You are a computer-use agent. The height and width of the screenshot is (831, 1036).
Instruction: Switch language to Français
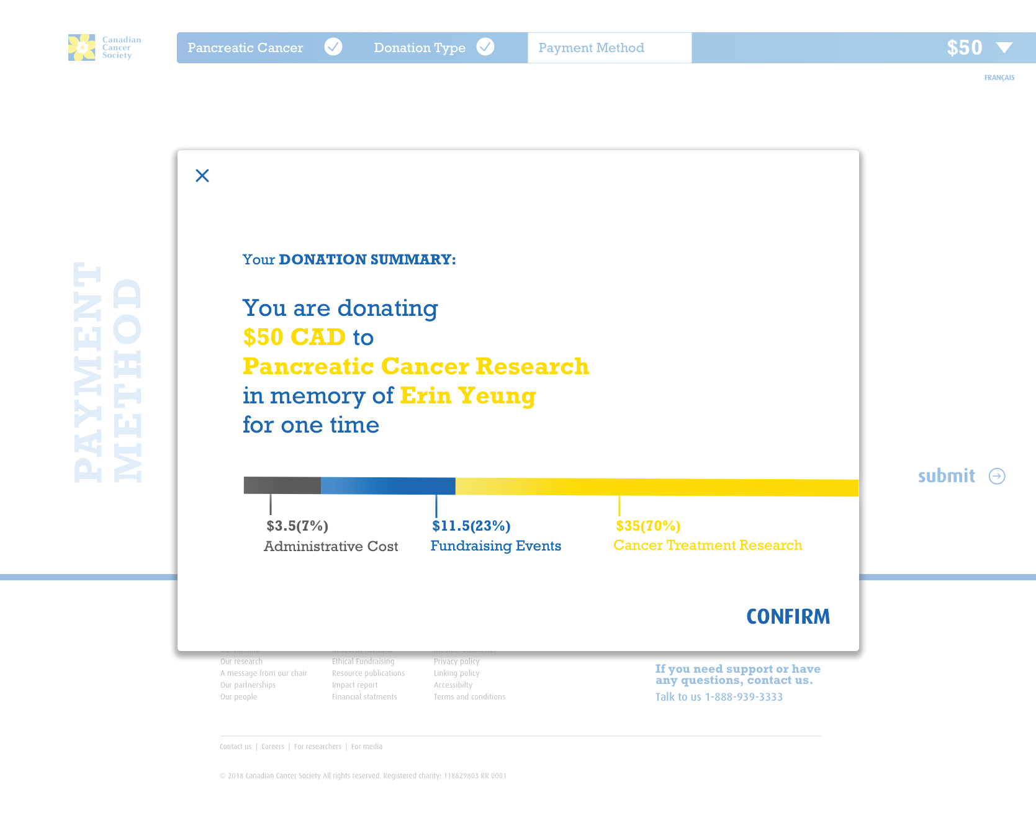point(999,78)
